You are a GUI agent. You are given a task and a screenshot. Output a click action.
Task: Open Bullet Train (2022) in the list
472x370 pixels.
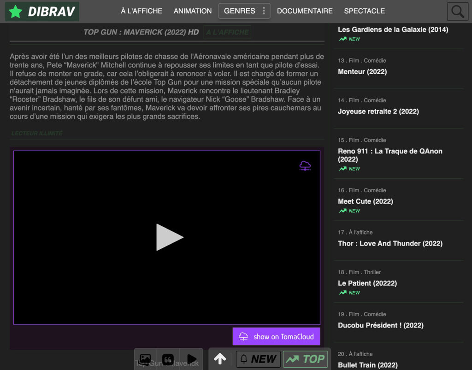click(367, 365)
